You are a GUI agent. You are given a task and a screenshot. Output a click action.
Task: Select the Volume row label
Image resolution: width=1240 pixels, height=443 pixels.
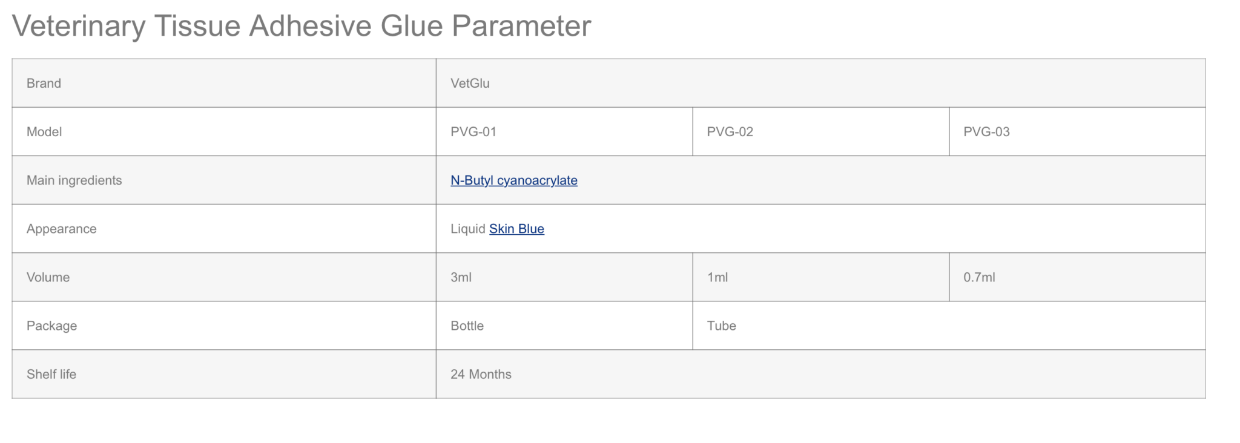coord(48,277)
